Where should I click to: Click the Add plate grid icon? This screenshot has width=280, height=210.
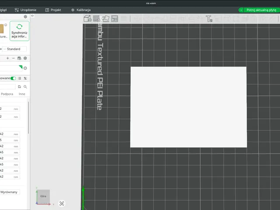point(97,18)
